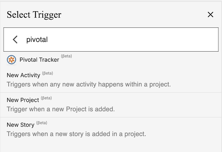Image resolution: width=222 pixels, height=152 pixels.
Task: Click the empty area below New Story
Action: (111, 147)
